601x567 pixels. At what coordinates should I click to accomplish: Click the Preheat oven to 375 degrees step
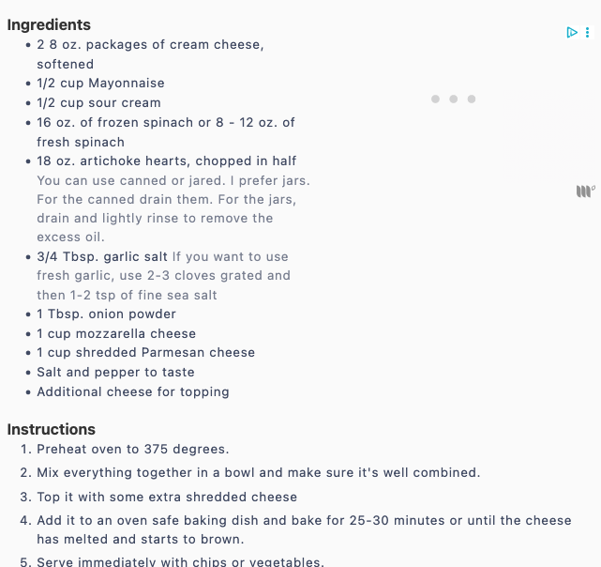point(132,450)
